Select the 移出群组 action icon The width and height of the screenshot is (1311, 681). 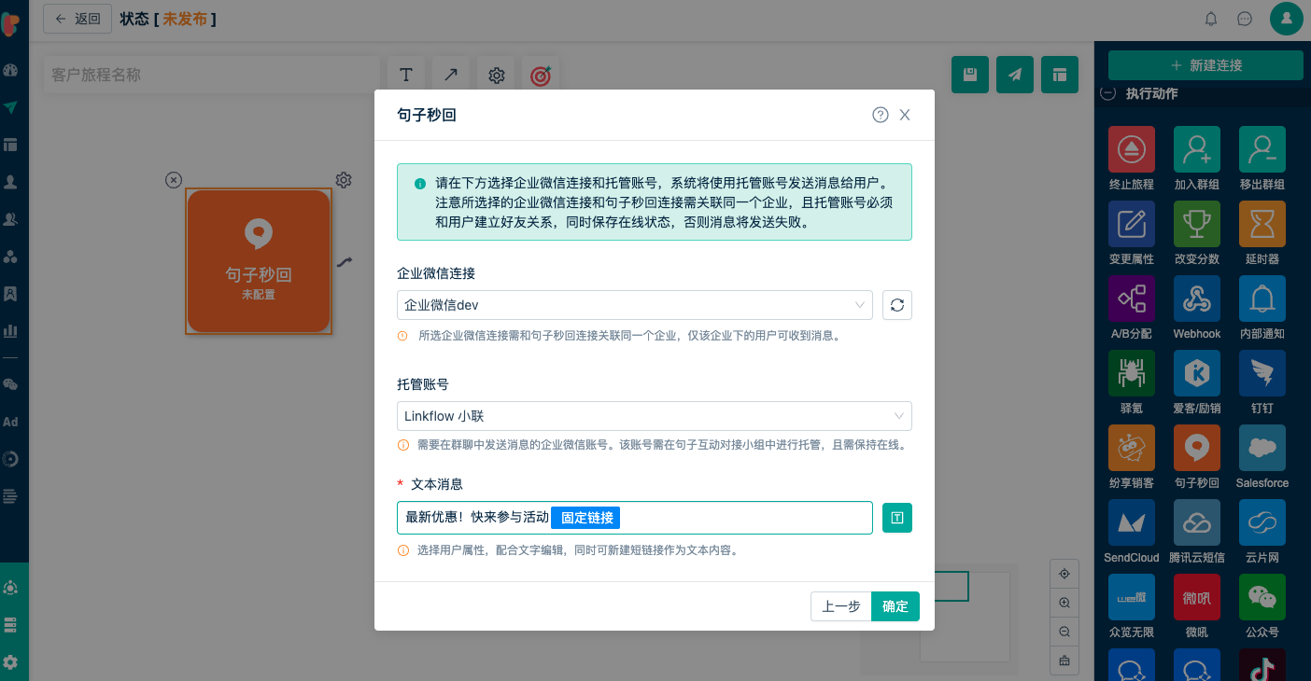(x=1262, y=149)
